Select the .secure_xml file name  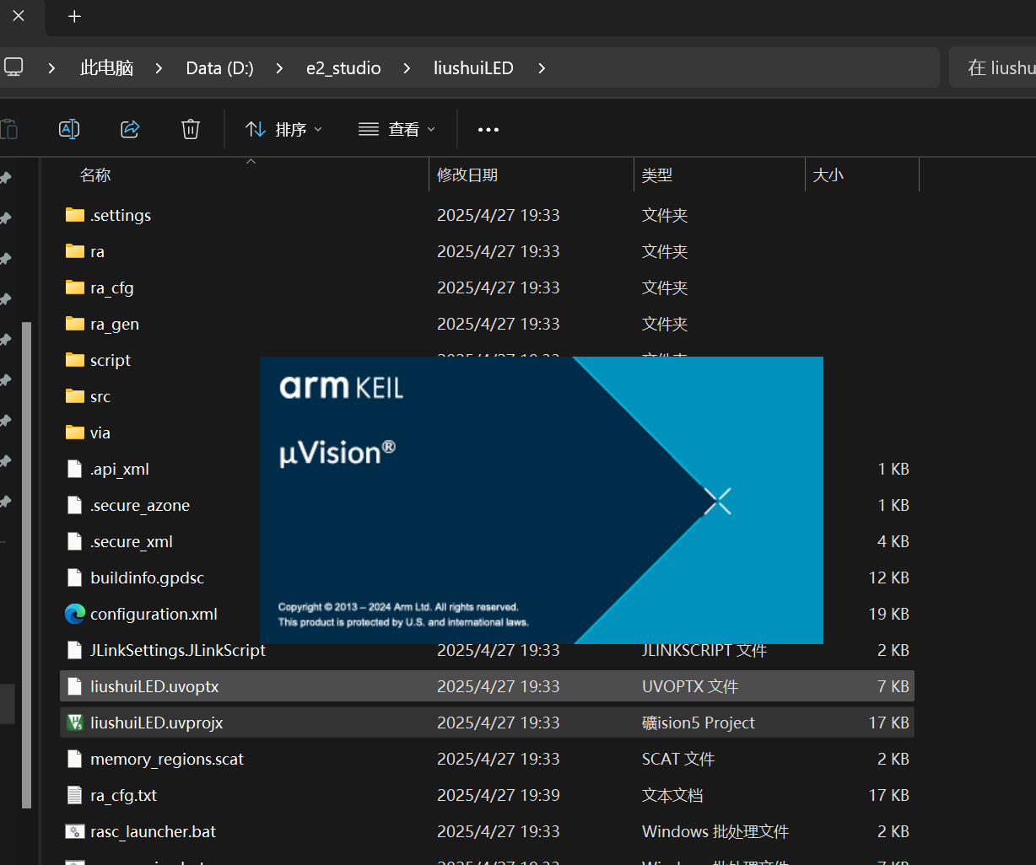132,542
